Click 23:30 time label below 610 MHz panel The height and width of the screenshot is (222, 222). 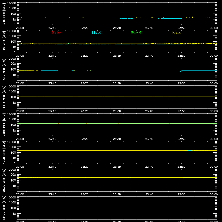point(117,84)
